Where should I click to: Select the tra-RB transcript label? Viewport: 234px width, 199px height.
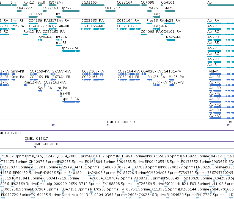(61, 43)
